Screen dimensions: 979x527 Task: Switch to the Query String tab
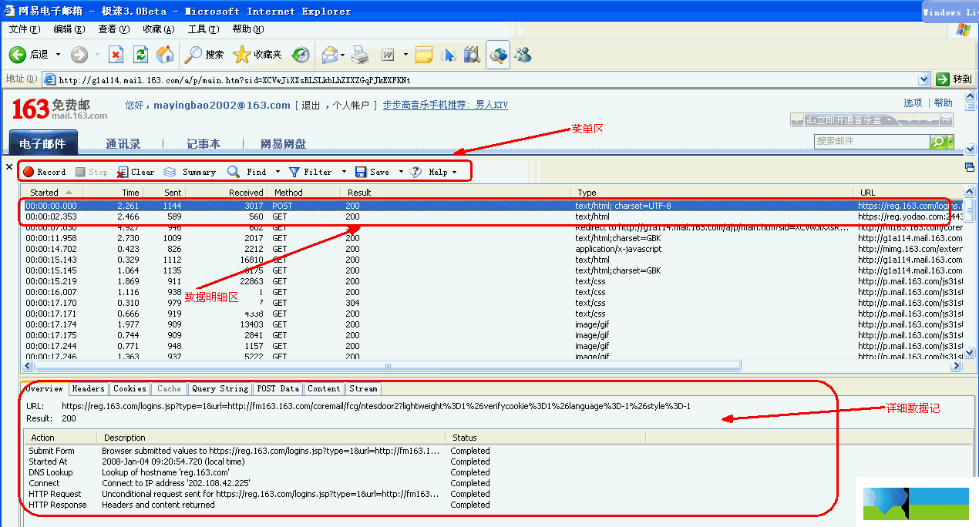tap(220, 389)
